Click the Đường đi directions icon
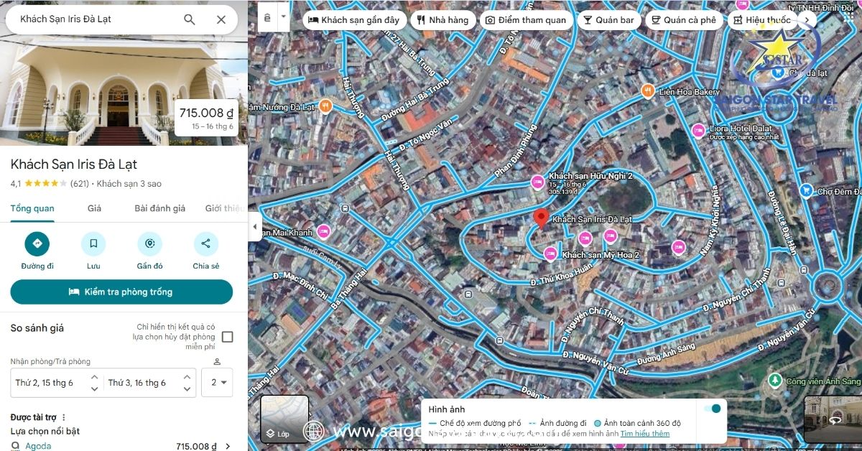The height and width of the screenshot is (451, 862). [37, 243]
